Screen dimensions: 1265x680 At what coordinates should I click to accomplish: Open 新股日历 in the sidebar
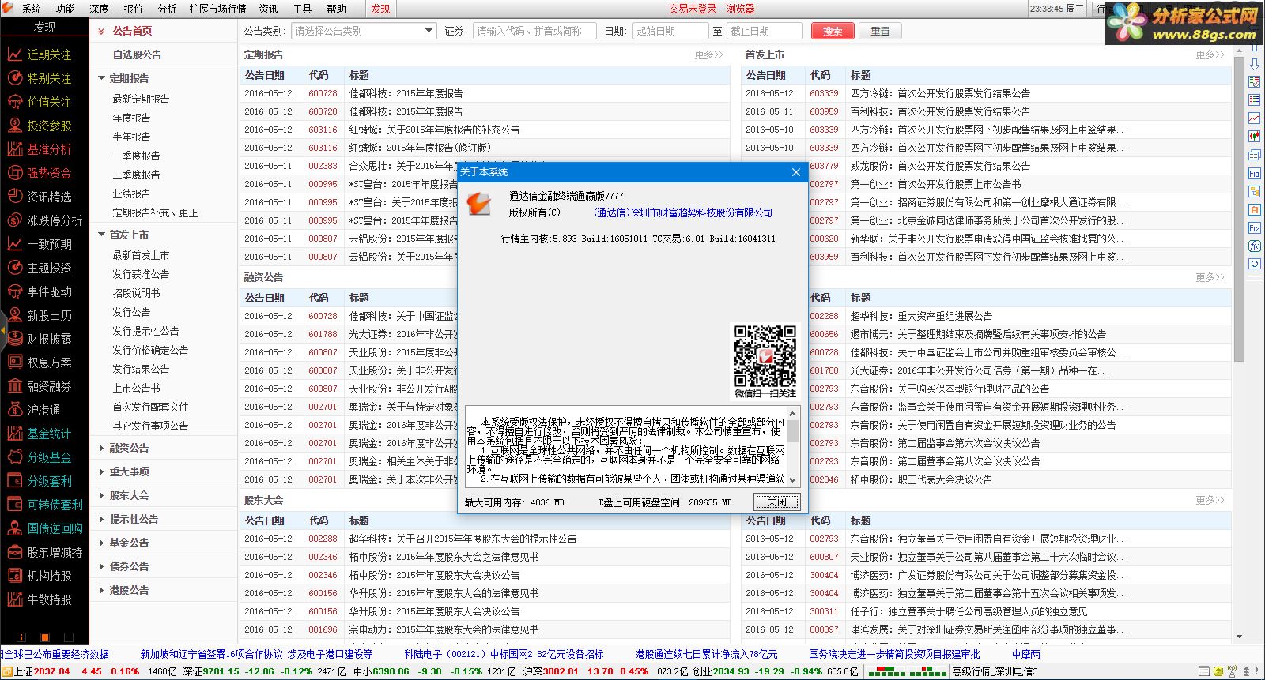pyautogui.click(x=44, y=315)
